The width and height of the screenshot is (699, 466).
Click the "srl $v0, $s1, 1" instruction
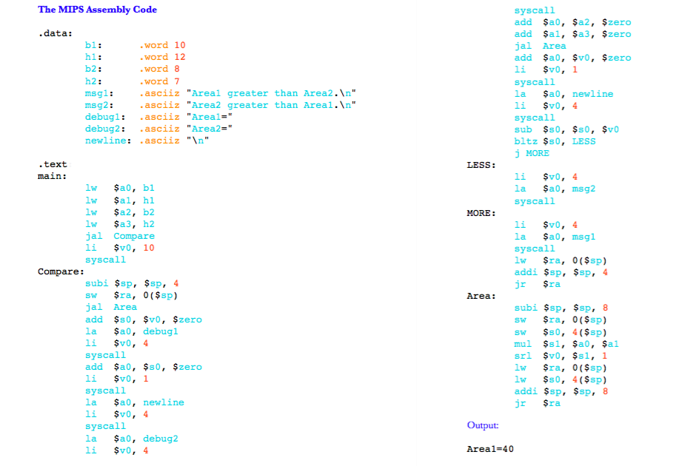[x=561, y=356]
